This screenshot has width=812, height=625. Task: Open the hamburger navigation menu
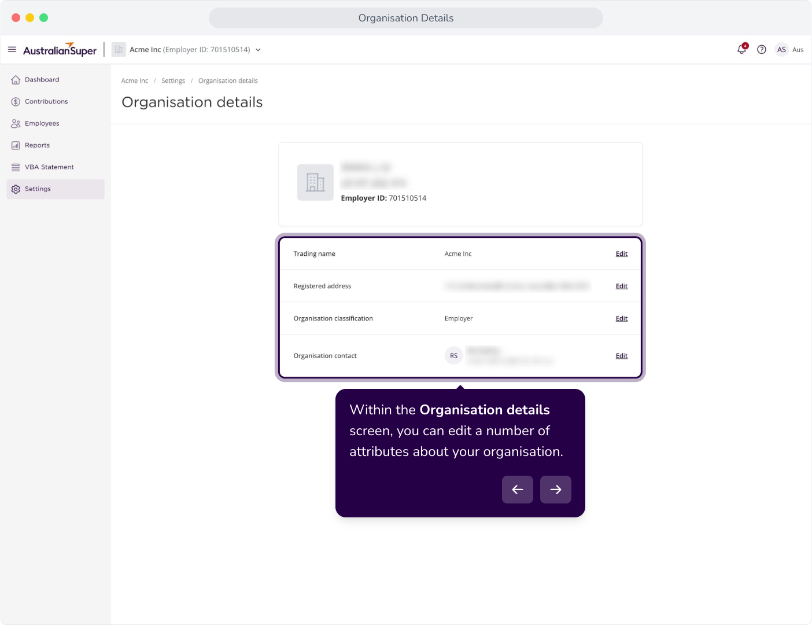click(x=12, y=50)
